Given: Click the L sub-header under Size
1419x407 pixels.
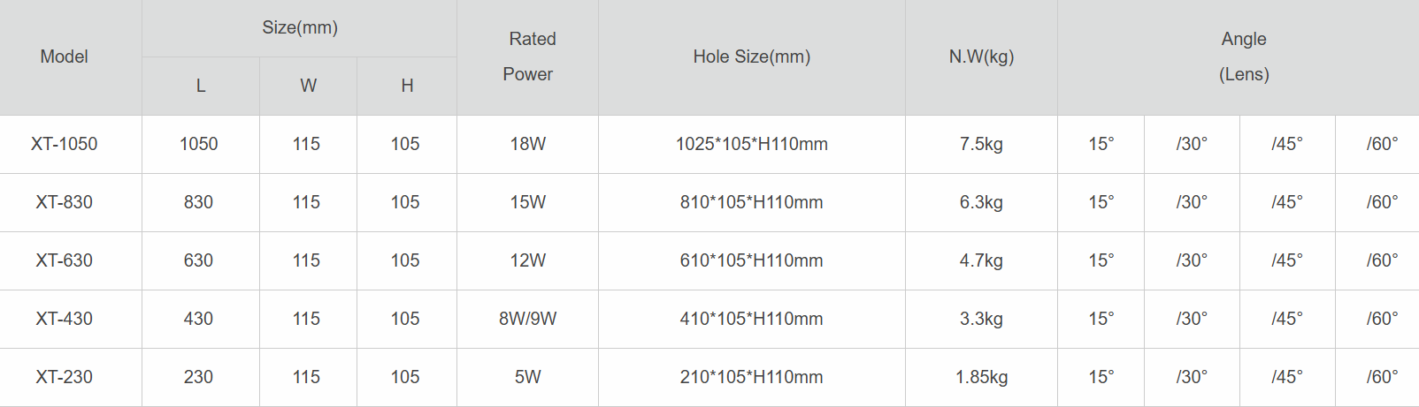Looking at the screenshot, I should click(201, 86).
